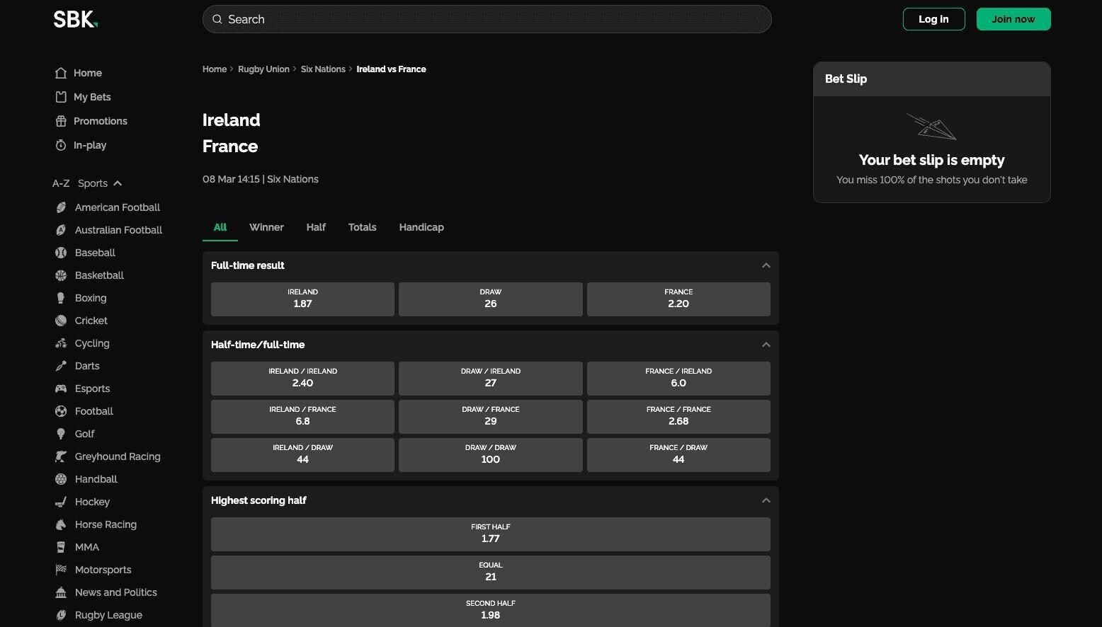Screen dimensions: 1102x627
Task: Click the Golf icon
Action: pos(61,434)
